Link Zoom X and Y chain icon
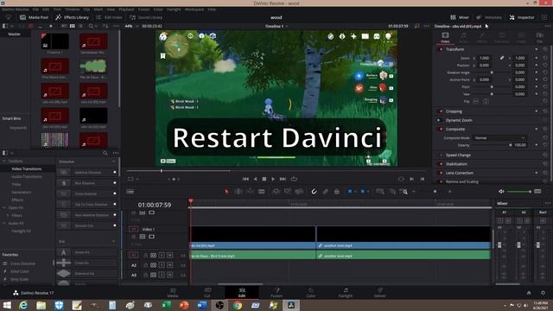 coord(501,58)
